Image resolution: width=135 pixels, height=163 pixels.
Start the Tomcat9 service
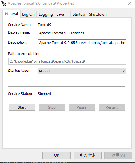point(22,107)
